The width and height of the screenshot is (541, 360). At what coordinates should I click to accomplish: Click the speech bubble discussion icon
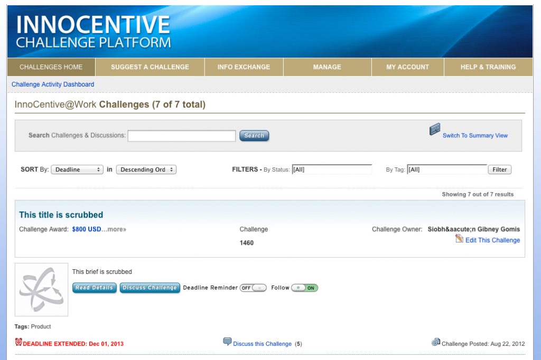(227, 342)
